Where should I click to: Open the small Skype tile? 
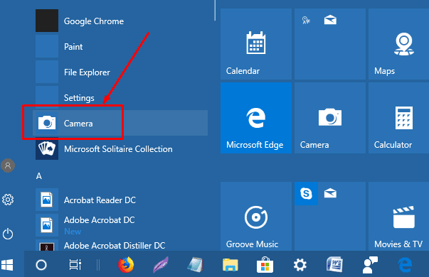[x=306, y=193]
